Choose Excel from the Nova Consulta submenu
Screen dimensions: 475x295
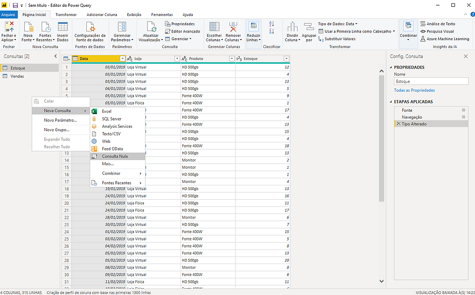[x=117, y=111]
